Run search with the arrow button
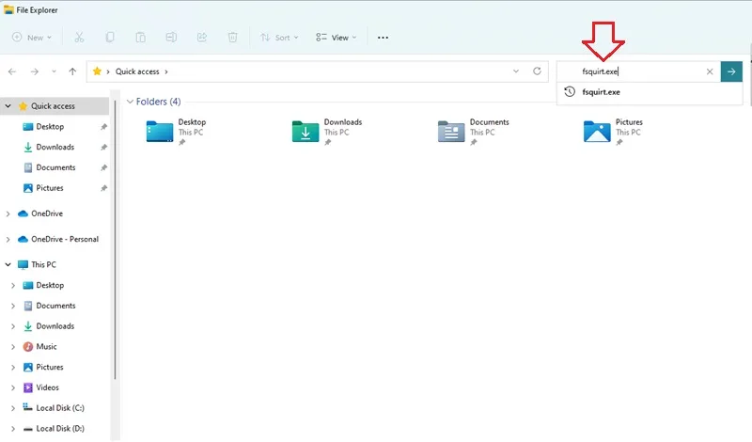The image size is (752, 442). pos(731,71)
